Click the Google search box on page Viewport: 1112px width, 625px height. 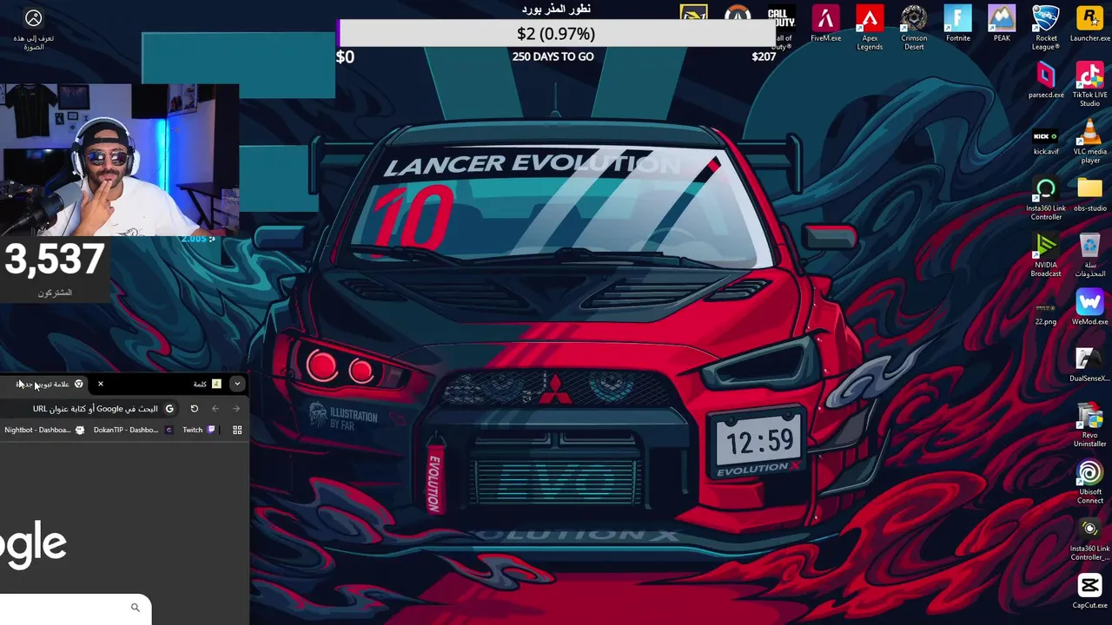(76, 609)
